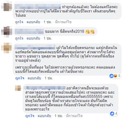The image size is (125, 121).
Task: View edit history มีการแก้ไข on the first comment
Action: tap(63, 22)
